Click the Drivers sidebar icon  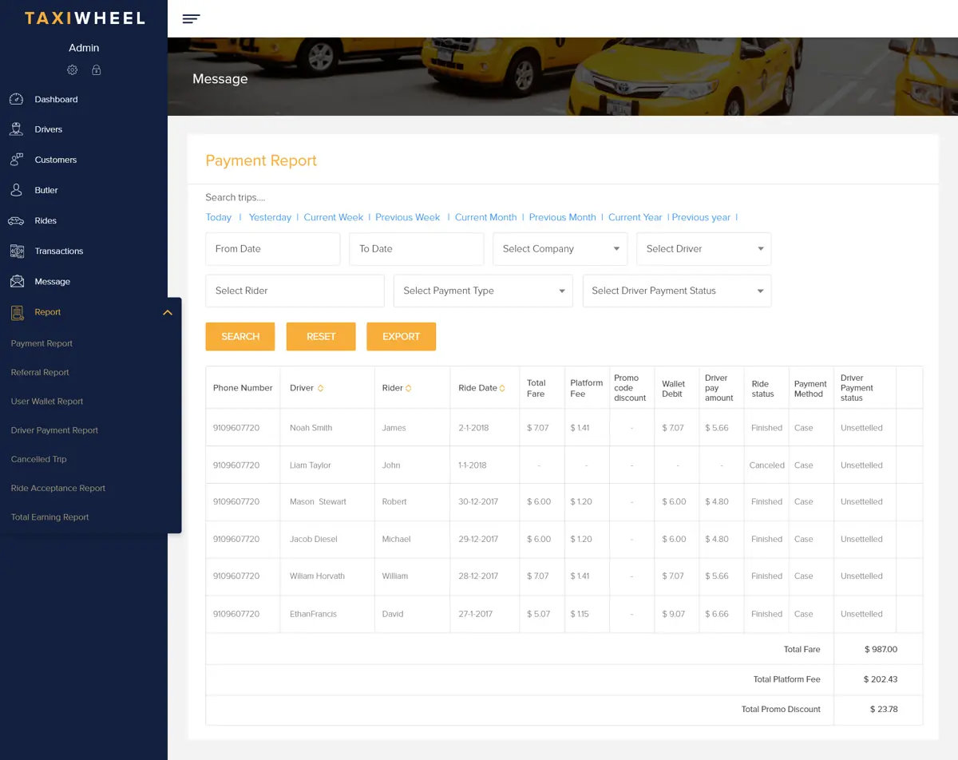17,129
